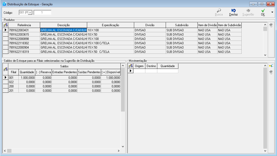
Task: Click add-row icon in Movimentação panel
Action: coord(271,66)
